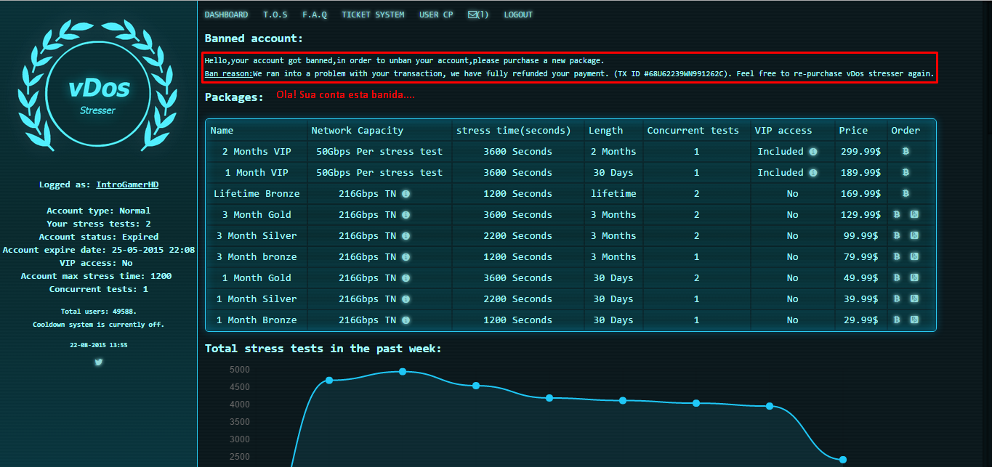
Task: Pay 1 Month Gold with PayPal icon
Action: [x=914, y=278]
